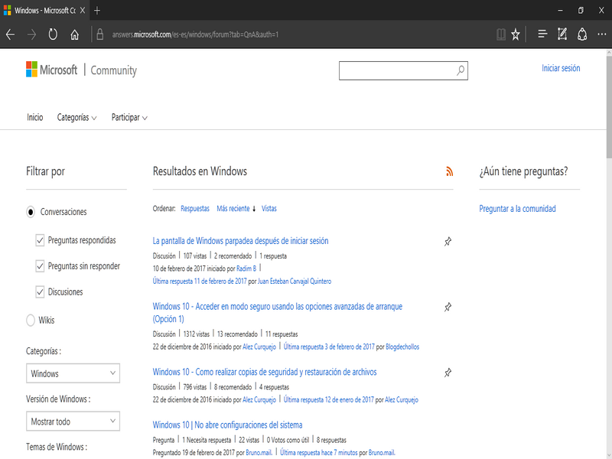
Task: Close the Windows - Microsoft tab
Action: pos(83,11)
